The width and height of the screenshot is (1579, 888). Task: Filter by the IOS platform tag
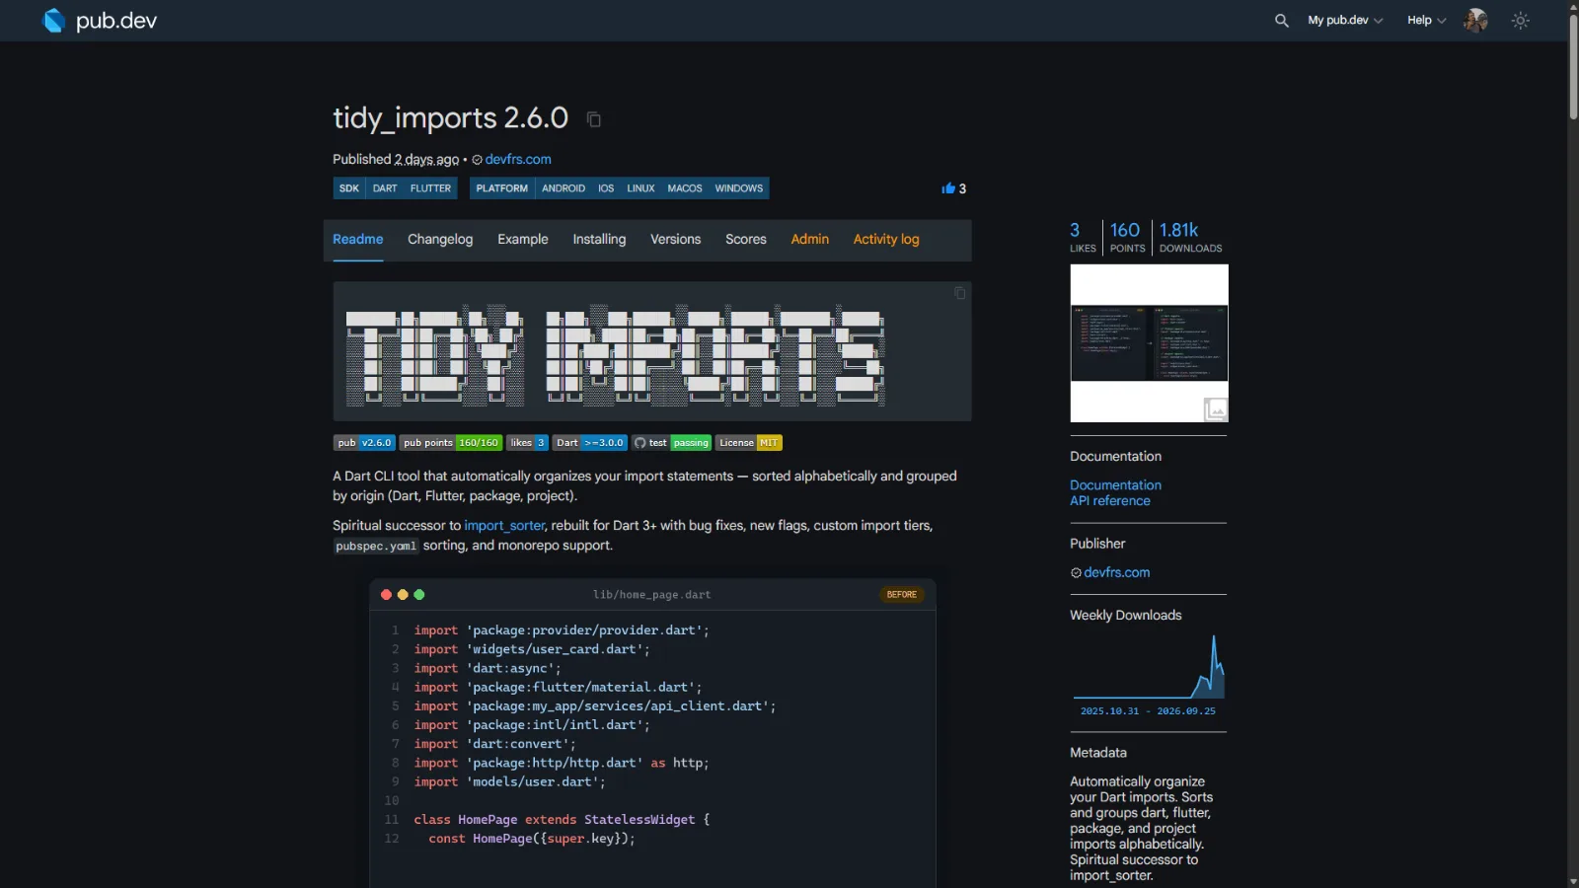[606, 188]
